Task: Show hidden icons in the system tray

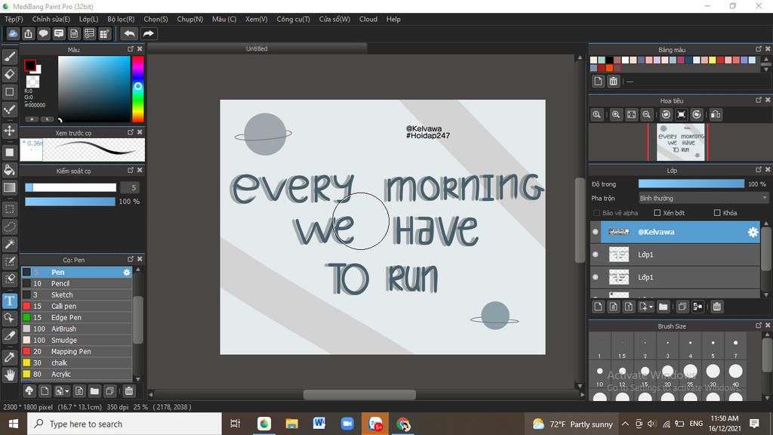Action: (x=625, y=424)
